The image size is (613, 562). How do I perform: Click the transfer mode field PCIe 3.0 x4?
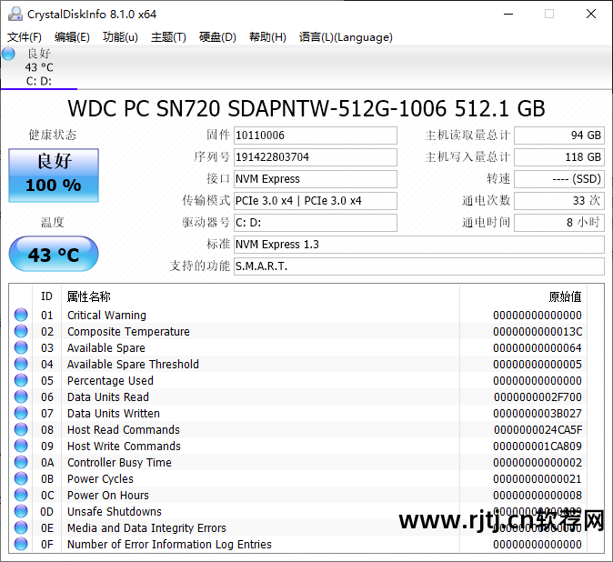[x=315, y=201]
